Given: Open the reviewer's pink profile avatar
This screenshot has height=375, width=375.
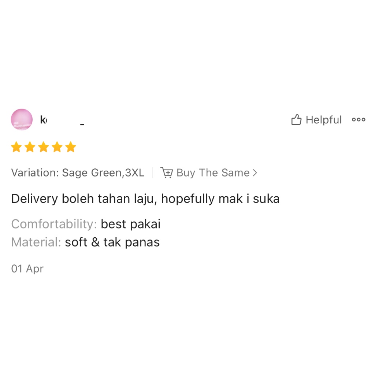Looking at the screenshot, I should tap(22, 120).
